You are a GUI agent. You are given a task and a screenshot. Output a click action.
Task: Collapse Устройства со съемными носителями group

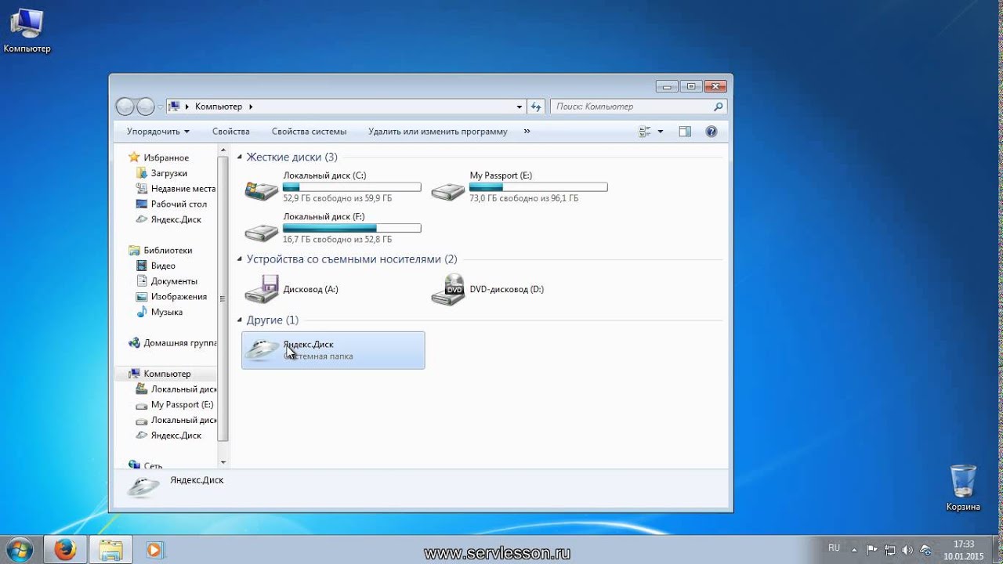tap(240, 259)
